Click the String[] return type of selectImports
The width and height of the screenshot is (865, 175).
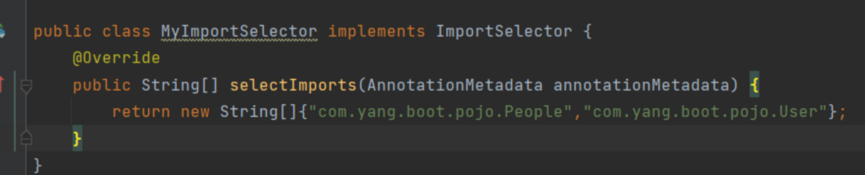(180, 85)
